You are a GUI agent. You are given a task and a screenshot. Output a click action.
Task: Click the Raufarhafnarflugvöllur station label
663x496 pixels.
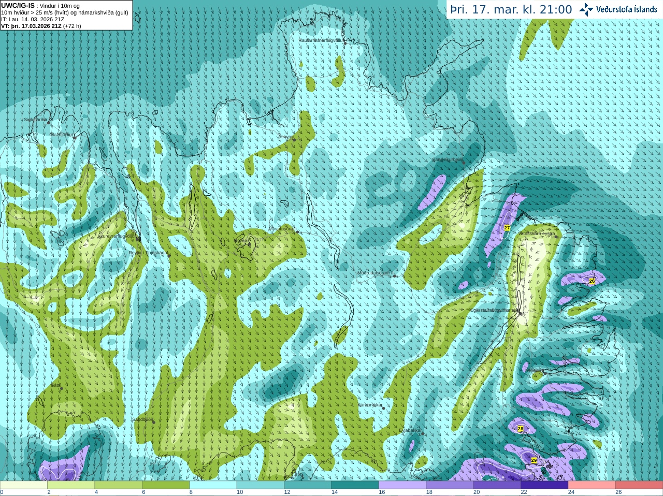tap(321, 40)
